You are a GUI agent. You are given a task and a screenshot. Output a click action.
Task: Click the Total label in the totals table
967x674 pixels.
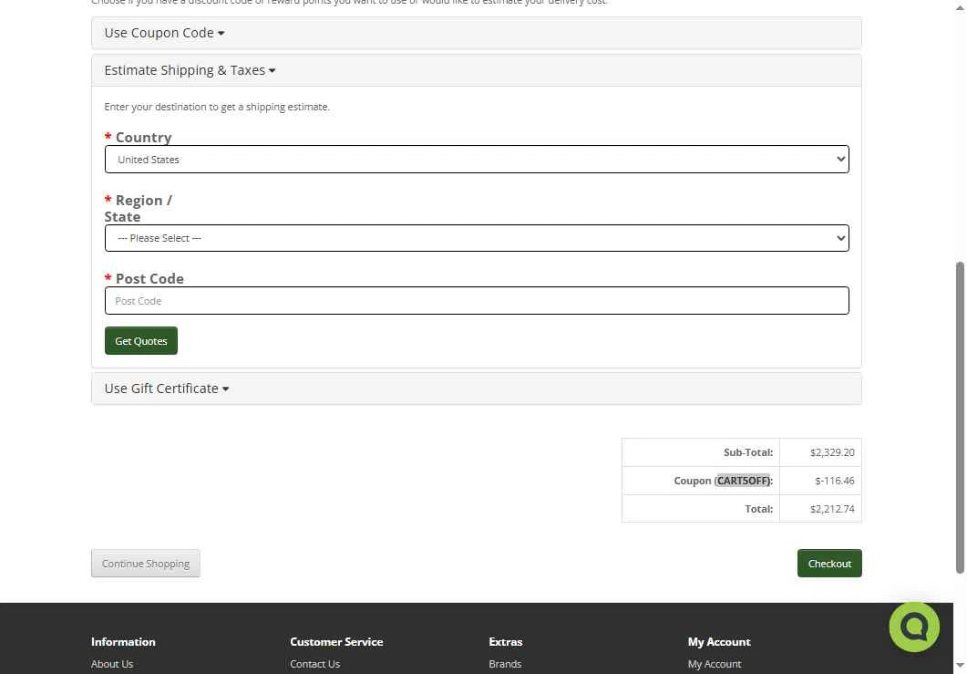[758, 509]
